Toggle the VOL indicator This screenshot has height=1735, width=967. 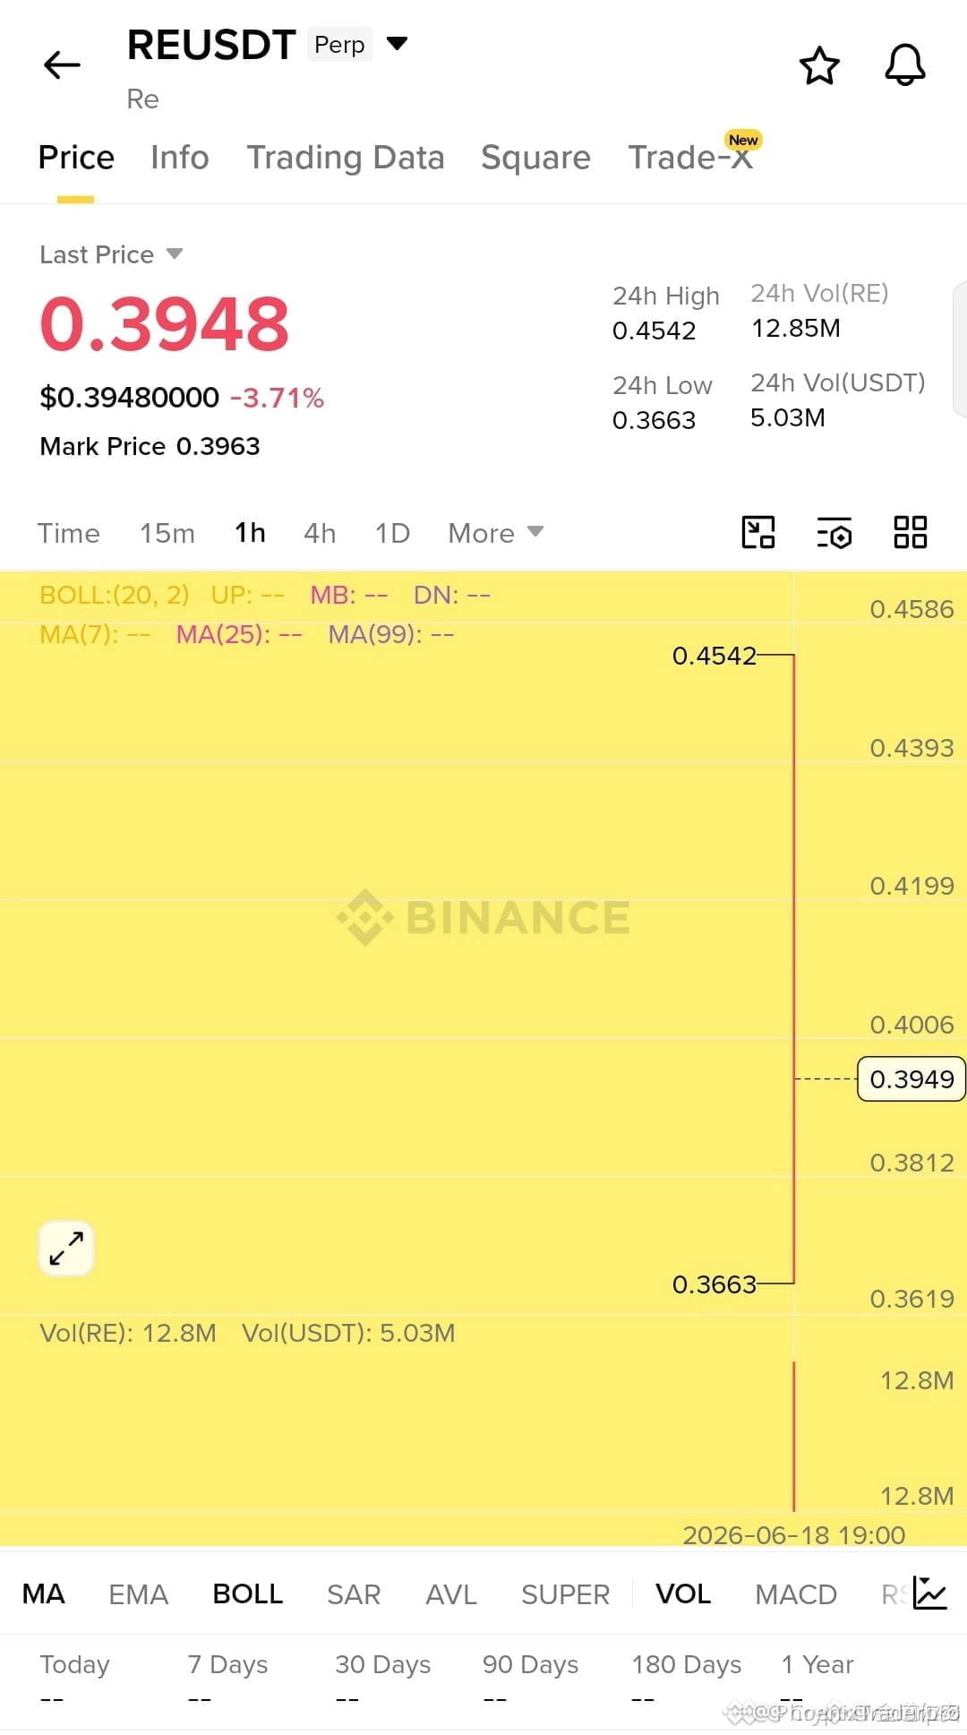click(683, 1593)
